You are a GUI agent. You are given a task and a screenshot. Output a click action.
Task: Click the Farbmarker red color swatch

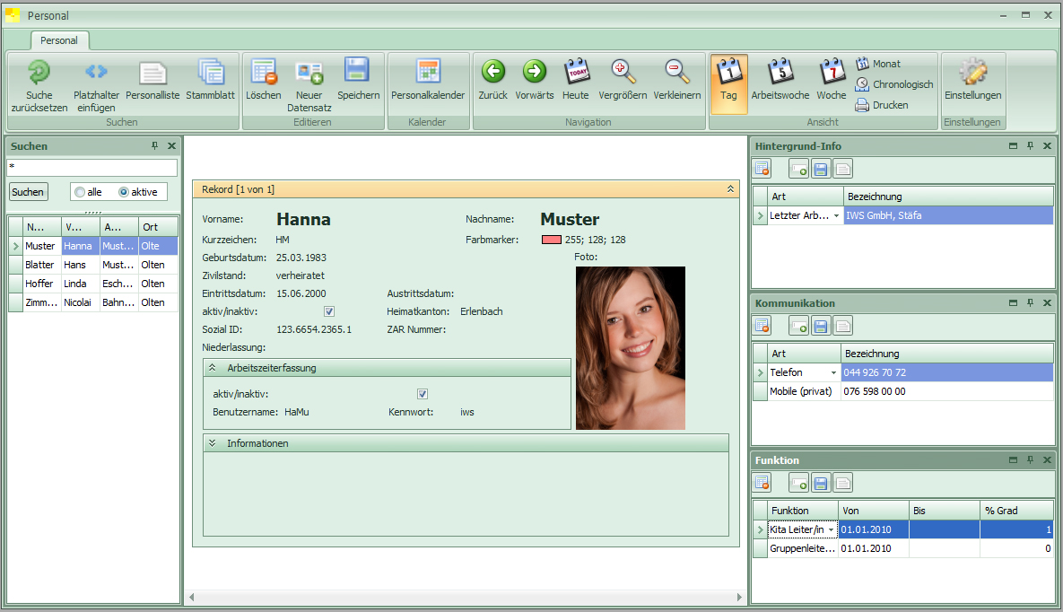551,240
